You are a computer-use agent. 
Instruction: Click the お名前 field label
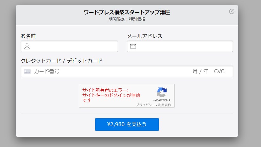tap(28, 36)
